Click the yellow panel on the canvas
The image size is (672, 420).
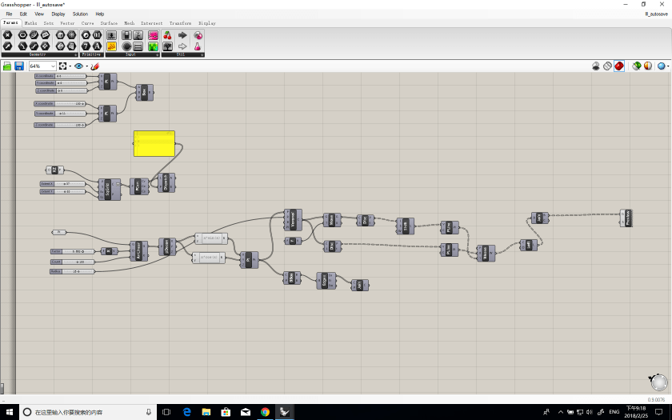tap(154, 144)
